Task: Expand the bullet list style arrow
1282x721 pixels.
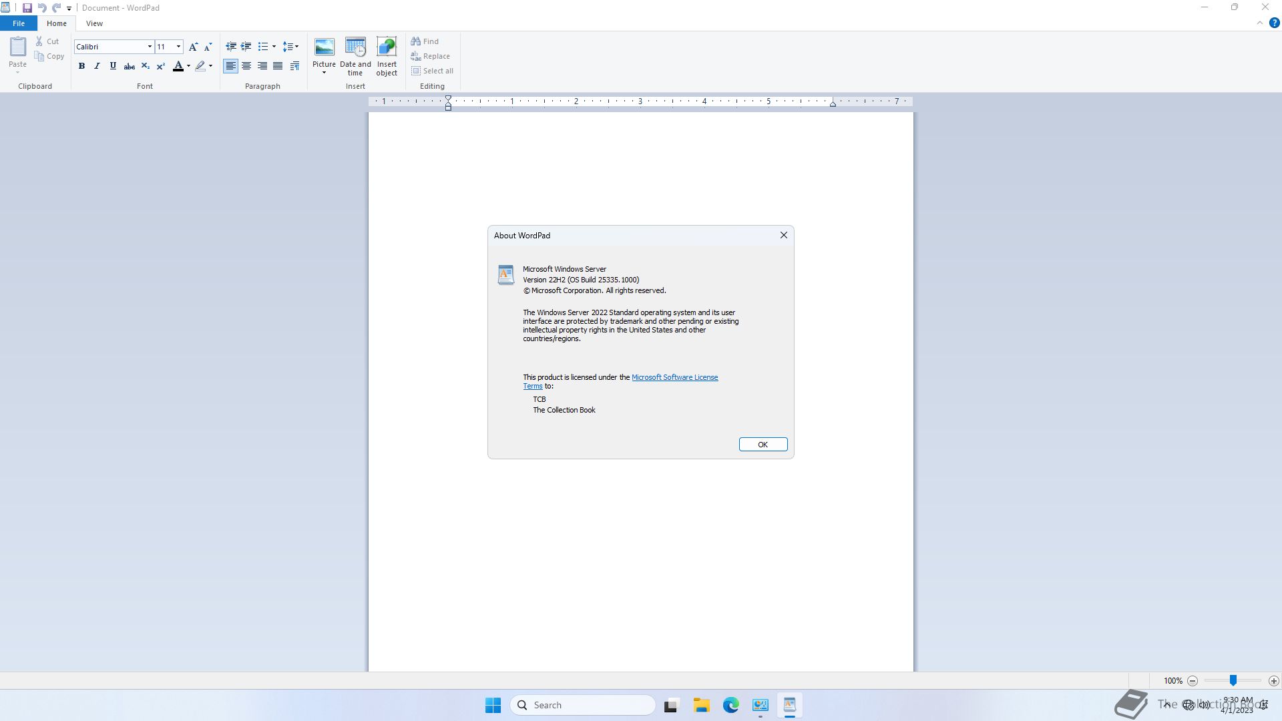Action: click(x=274, y=47)
